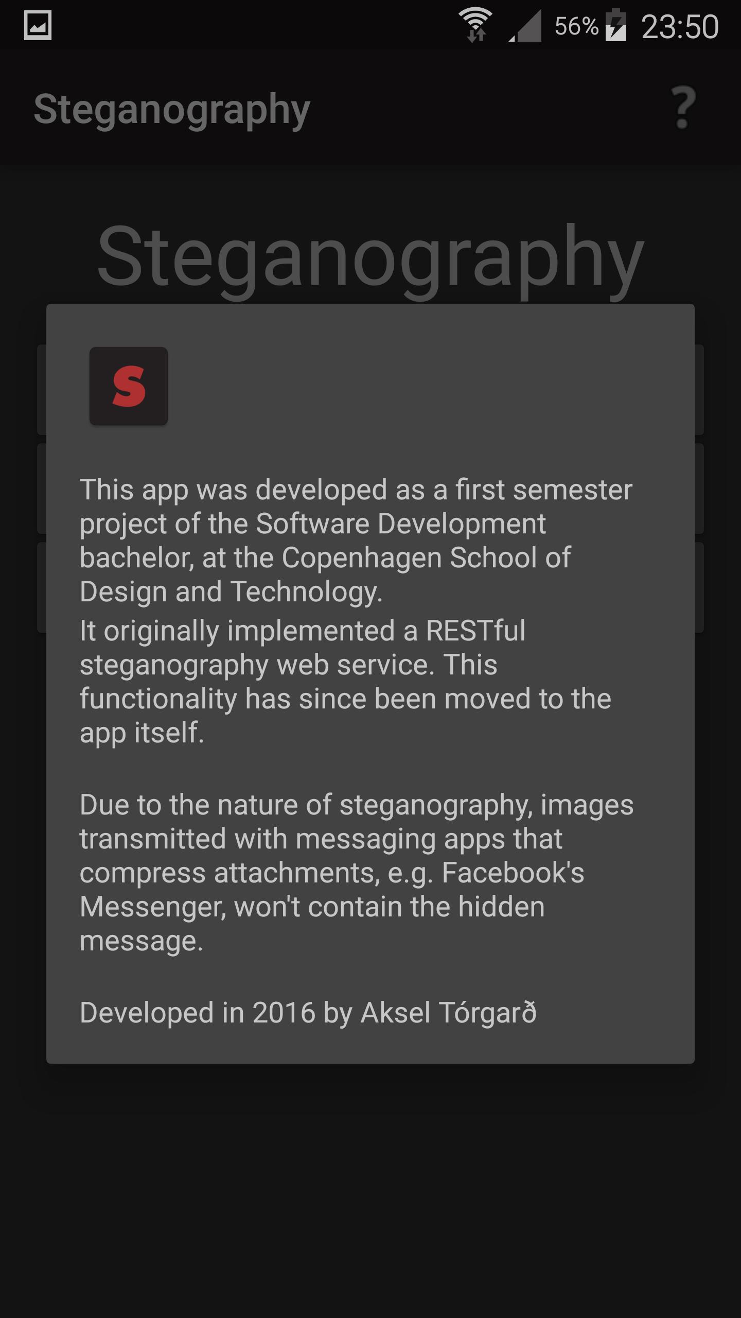Click the 'Developed in 2016 by Aksel Tórgarð' line

[308, 1013]
